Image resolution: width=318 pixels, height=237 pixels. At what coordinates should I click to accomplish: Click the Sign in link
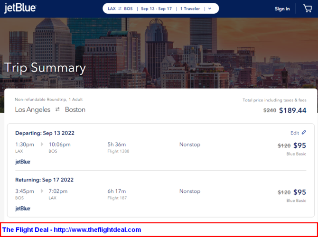(282, 9)
